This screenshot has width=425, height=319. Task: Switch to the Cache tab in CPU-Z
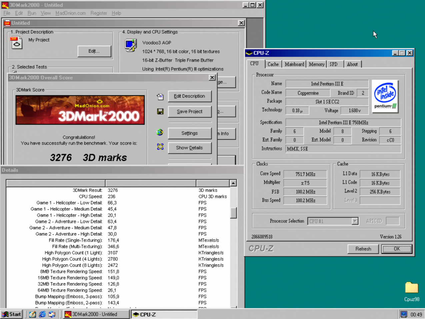click(x=273, y=64)
